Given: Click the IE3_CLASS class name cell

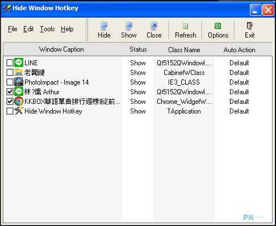Looking at the screenshot, I should point(184,82).
